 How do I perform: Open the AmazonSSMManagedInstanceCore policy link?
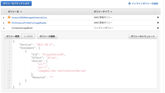[x=29, y=18]
